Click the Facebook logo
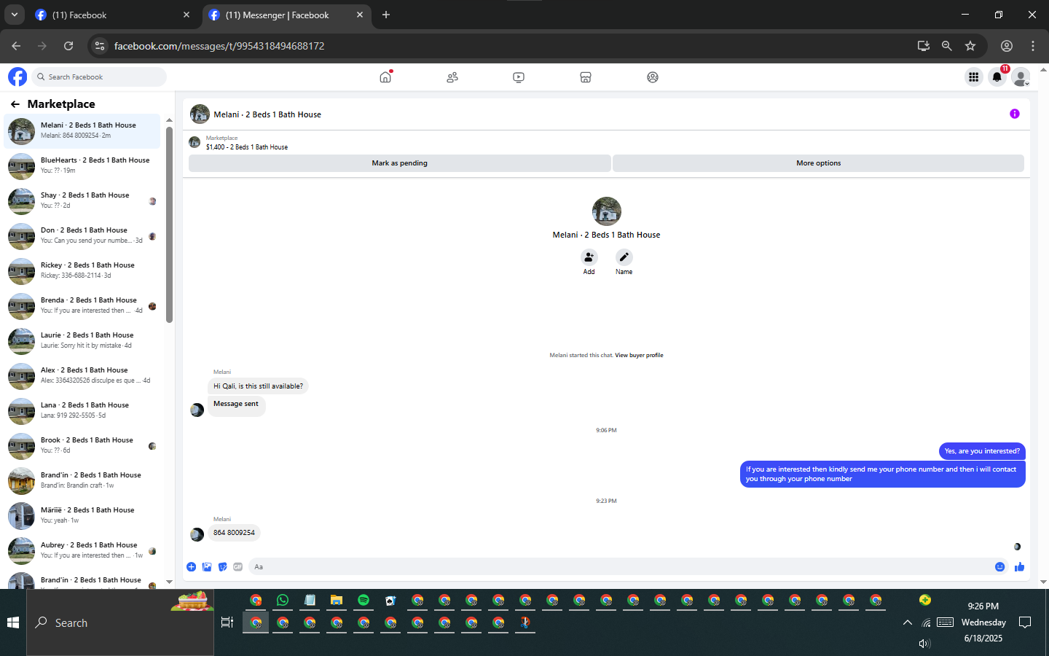Image resolution: width=1049 pixels, height=656 pixels. [17, 77]
